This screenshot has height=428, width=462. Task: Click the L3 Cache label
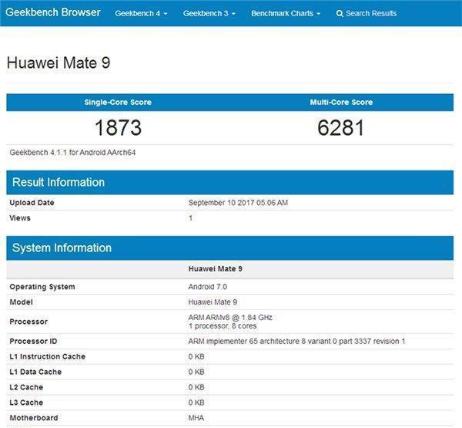26,403
